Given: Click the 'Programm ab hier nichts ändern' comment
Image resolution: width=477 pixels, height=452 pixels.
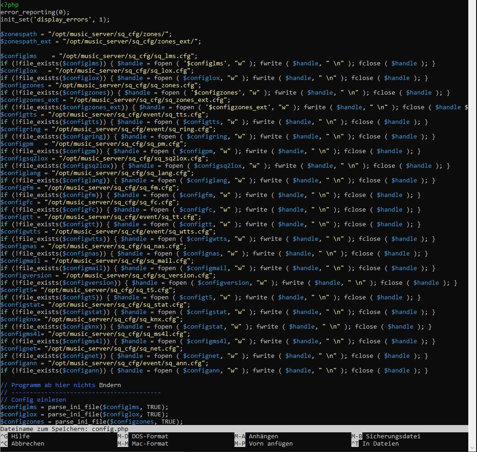Looking at the screenshot, I should pyautogui.click(x=60, y=385).
